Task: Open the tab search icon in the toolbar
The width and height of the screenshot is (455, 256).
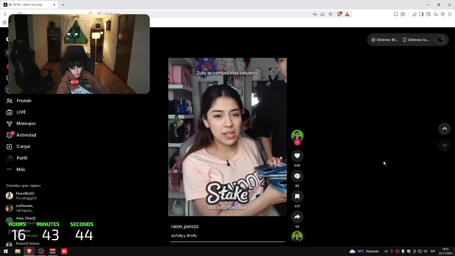Action: [x=403, y=14]
